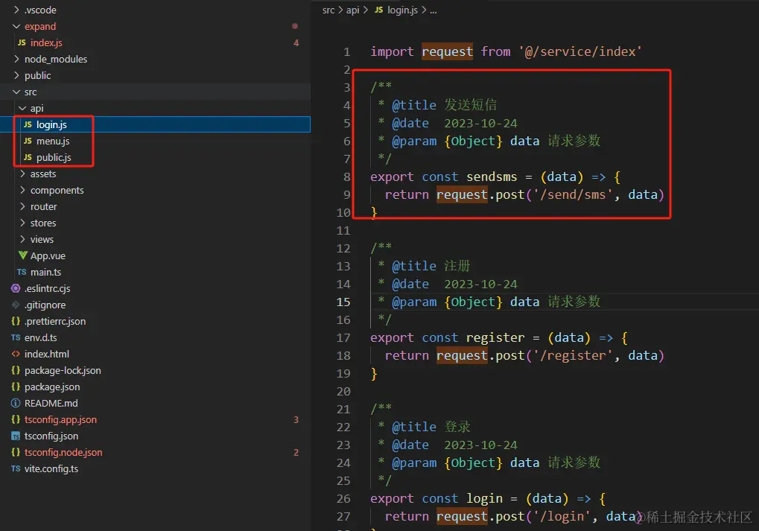
Task: Open tsconfig.app.json file
Action: (60, 420)
